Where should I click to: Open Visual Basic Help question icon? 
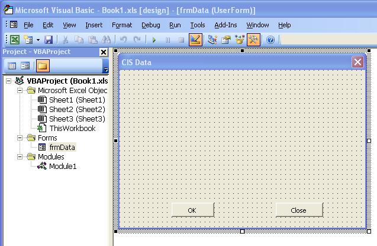pos(270,40)
